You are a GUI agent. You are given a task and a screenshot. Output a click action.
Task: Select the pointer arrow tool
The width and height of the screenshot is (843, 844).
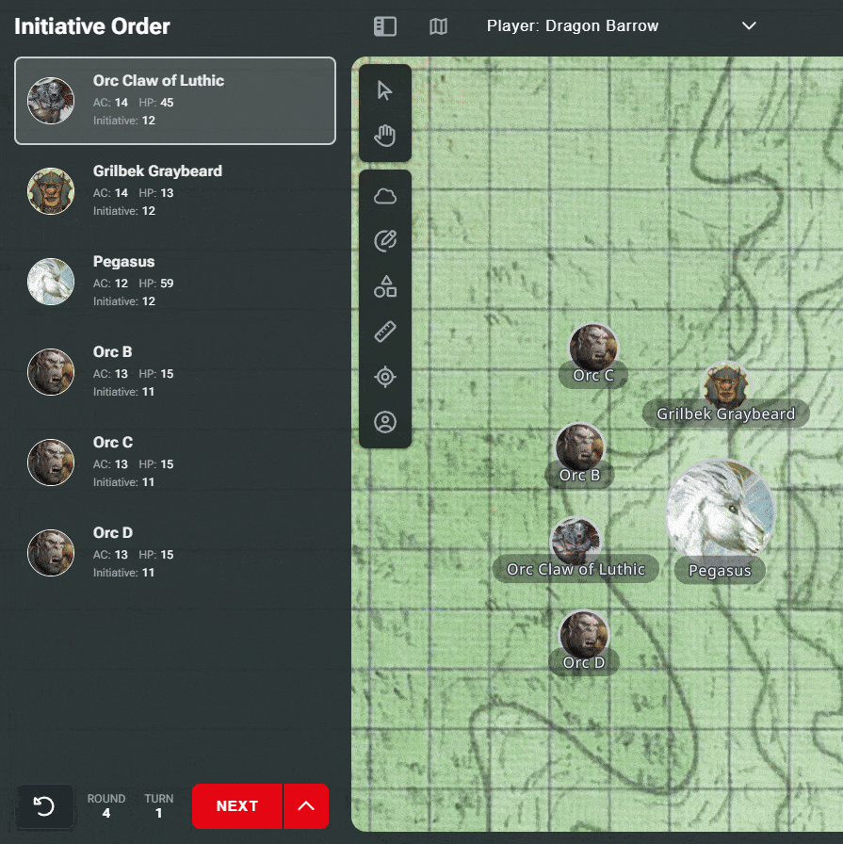click(385, 90)
